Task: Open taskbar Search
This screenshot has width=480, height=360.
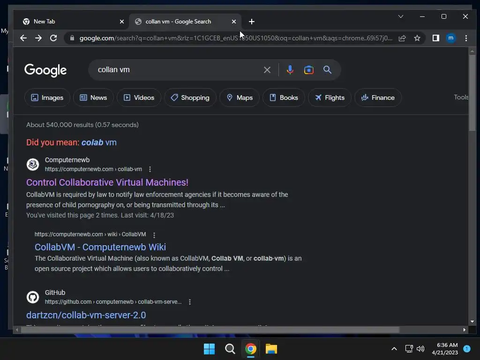Action: tap(230, 349)
